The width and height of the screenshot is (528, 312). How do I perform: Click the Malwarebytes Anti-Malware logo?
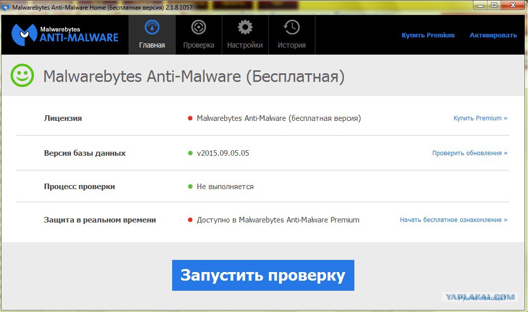pyautogui.click(x=65, y=34)
